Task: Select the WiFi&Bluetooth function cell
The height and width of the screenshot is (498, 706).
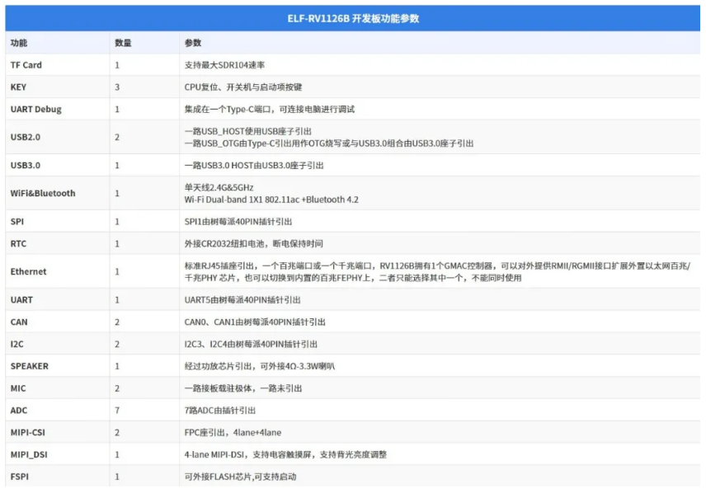Action: click(43, 193)
